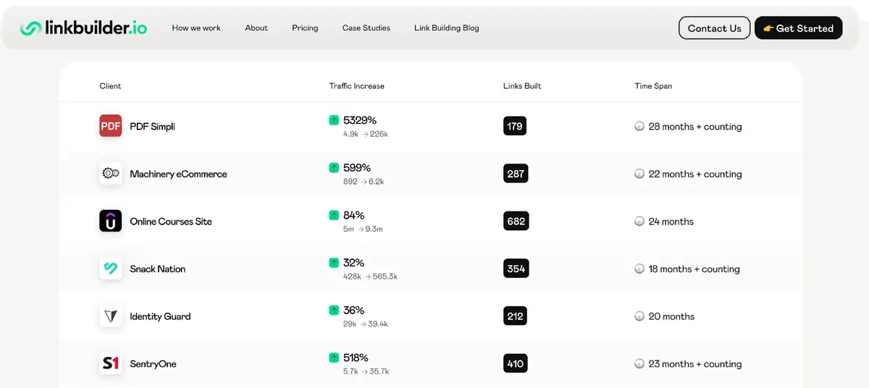The image size is (869, 388).
Task: Click the Online Courses Site logo icon
Action: coord(111,221)
